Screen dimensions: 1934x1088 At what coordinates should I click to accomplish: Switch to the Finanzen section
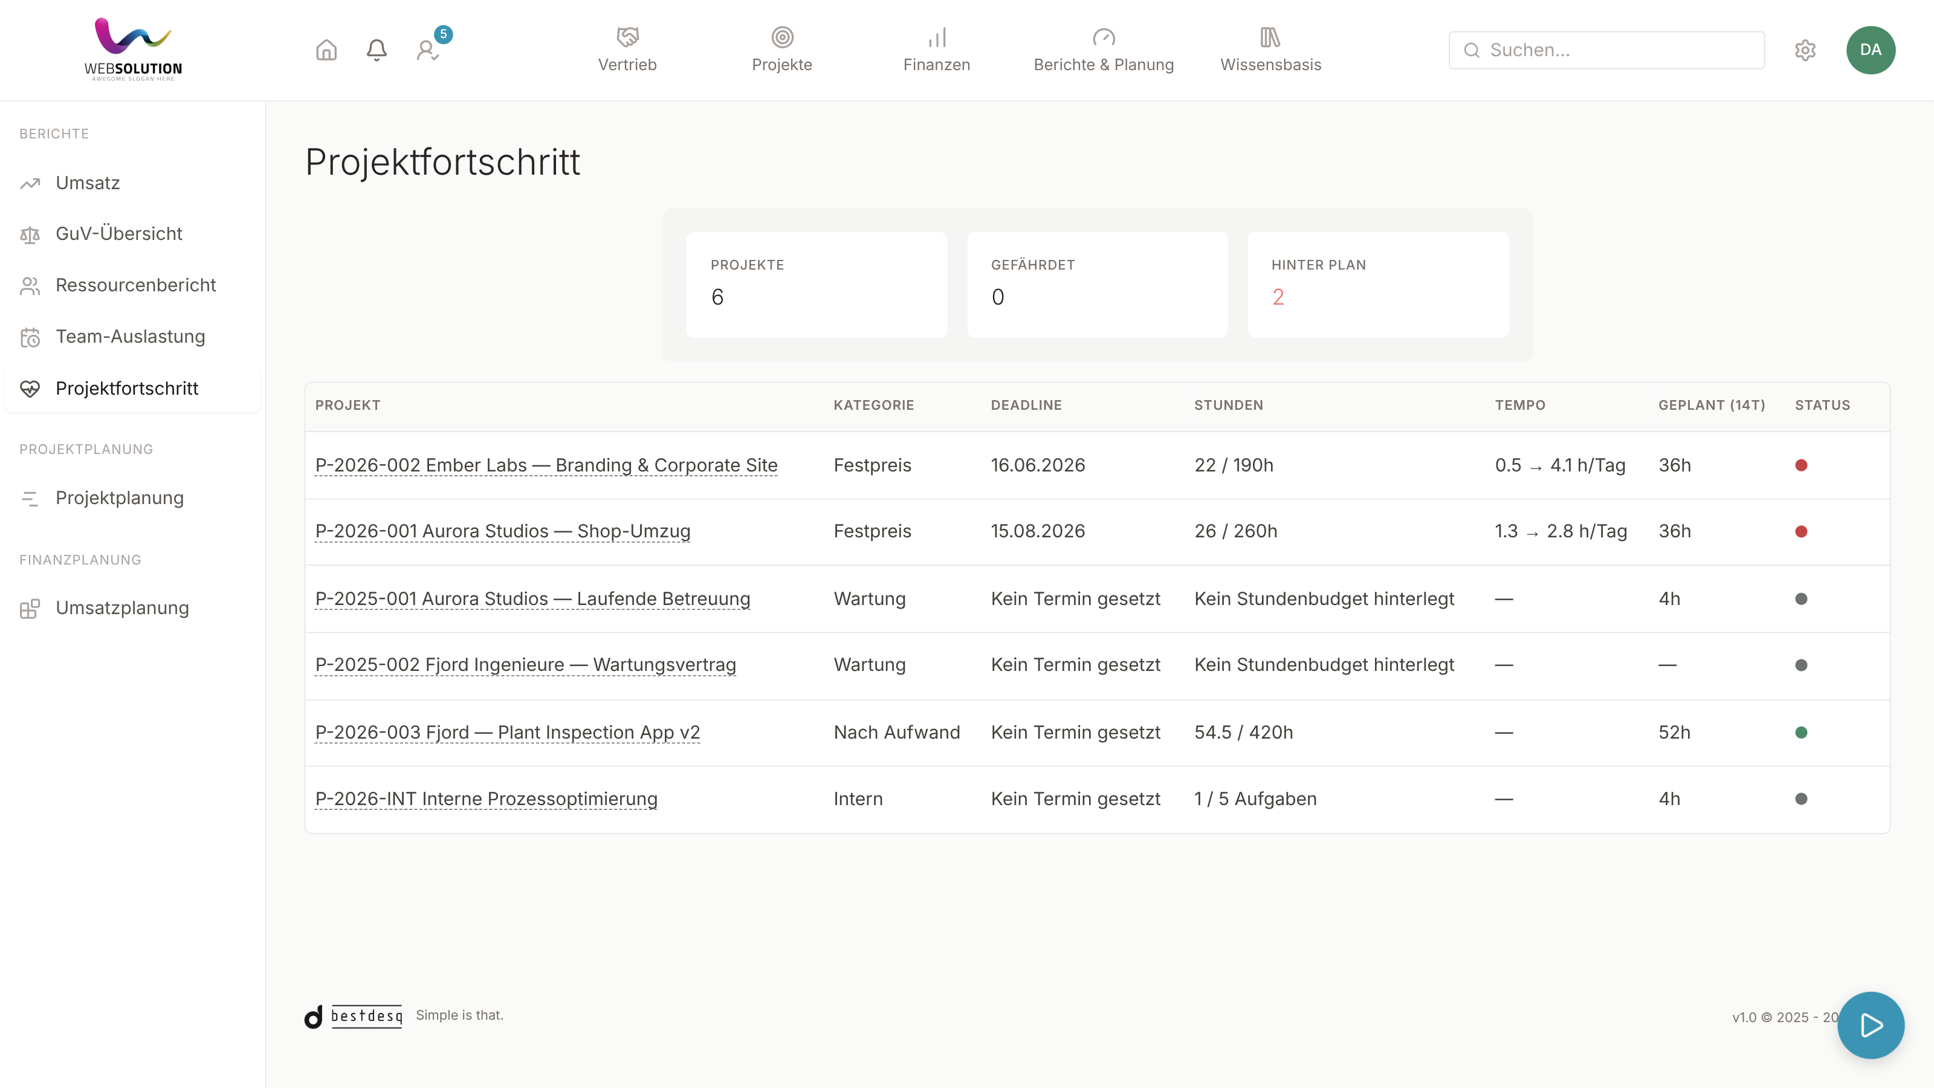936,50
